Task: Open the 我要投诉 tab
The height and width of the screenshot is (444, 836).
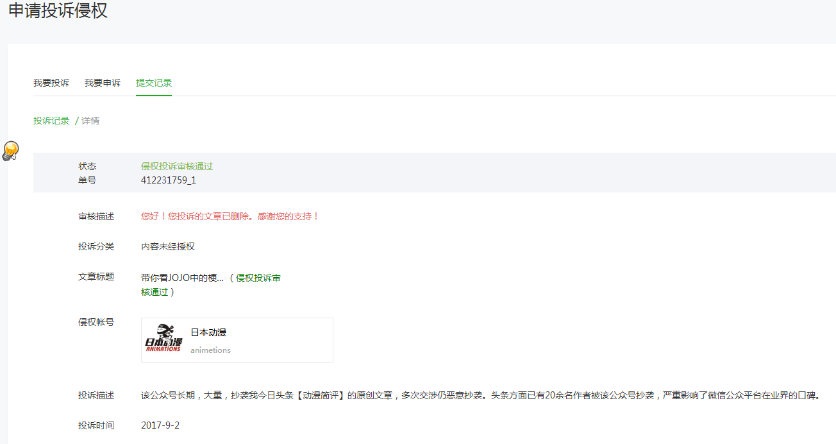Action: (x=51, y=83)
